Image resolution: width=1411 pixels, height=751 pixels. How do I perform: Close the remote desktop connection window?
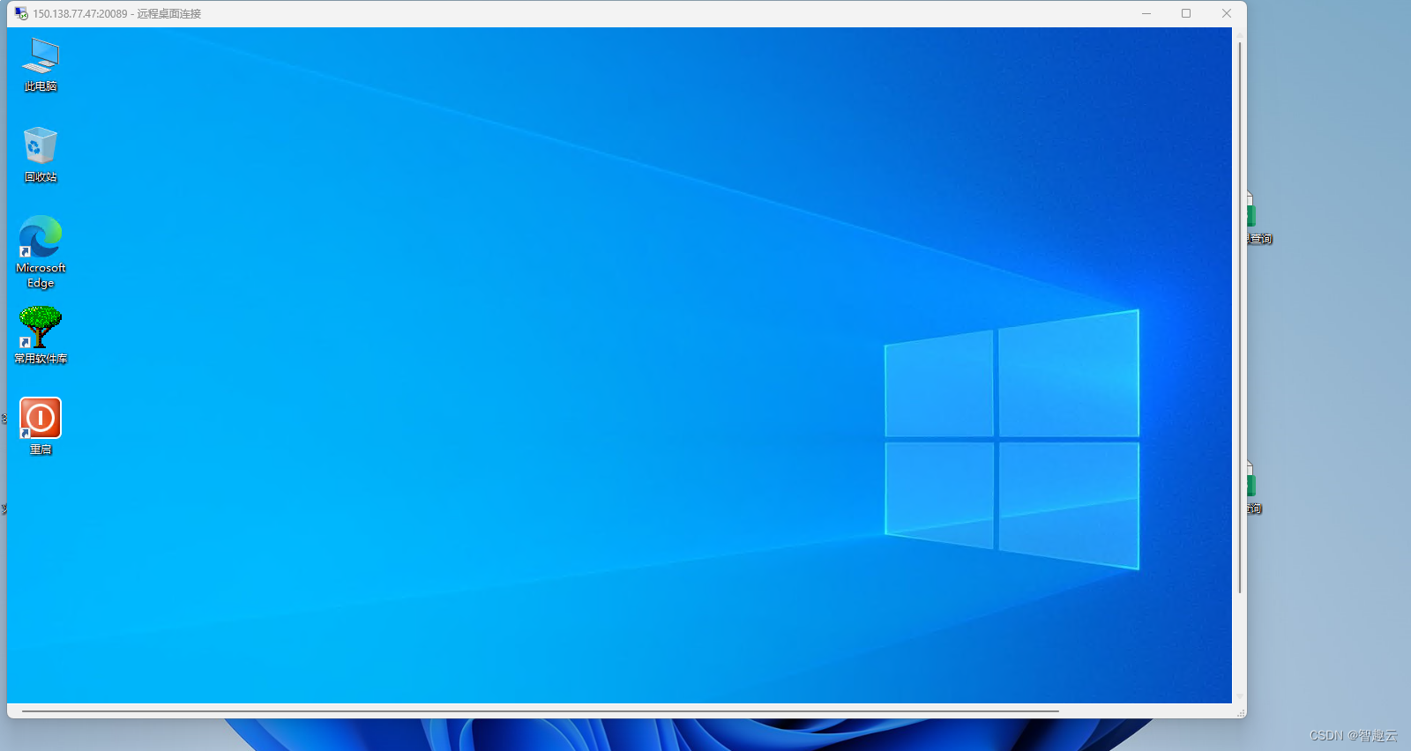pos(1226,13)
